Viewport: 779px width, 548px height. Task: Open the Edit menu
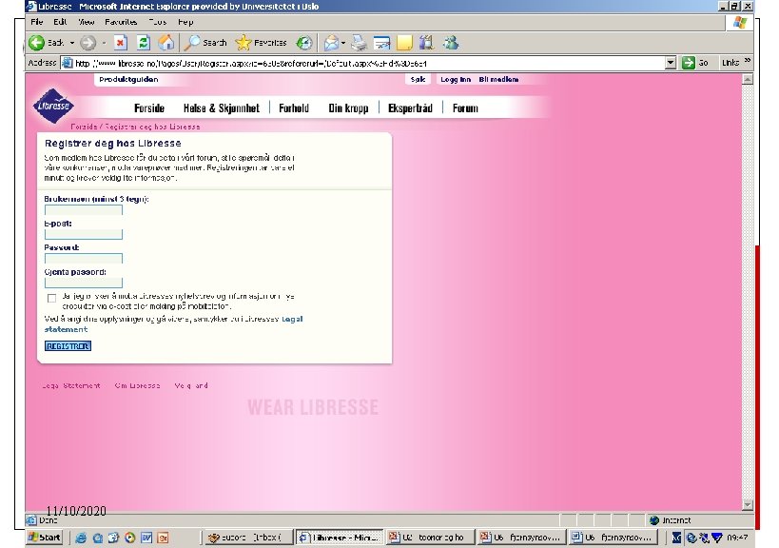[x=60, y=22]
